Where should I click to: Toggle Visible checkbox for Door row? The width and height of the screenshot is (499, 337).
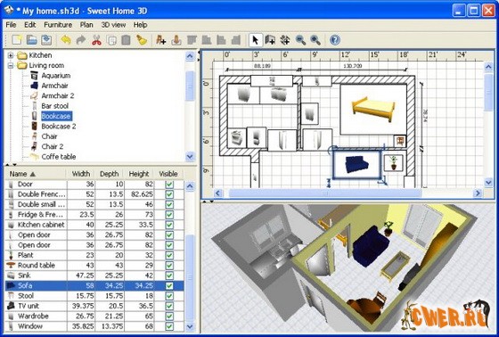169,185
